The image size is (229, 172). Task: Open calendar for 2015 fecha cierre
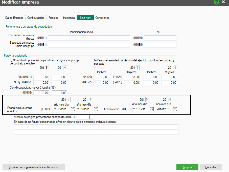[x=152, y=109]
